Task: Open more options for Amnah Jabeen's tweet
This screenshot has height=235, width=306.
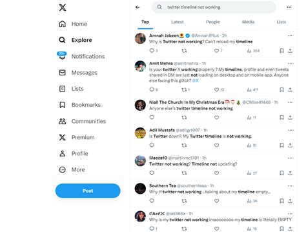Action: [290, 35]
